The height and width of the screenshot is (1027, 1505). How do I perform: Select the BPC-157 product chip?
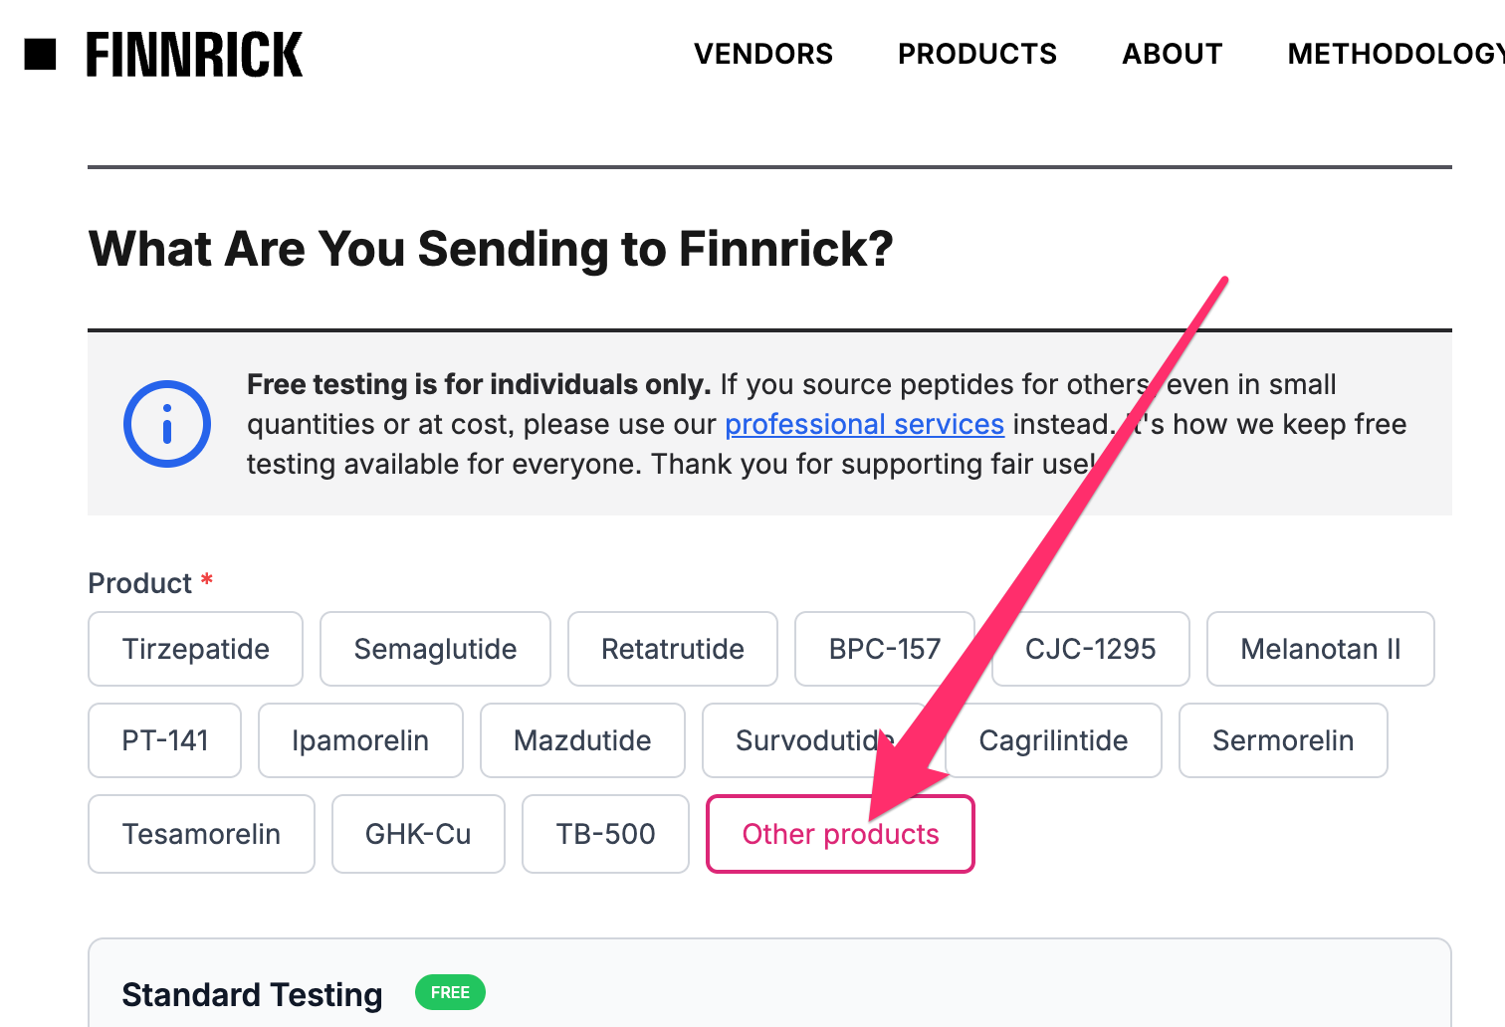pyautogui.click(x=884, y=649)
